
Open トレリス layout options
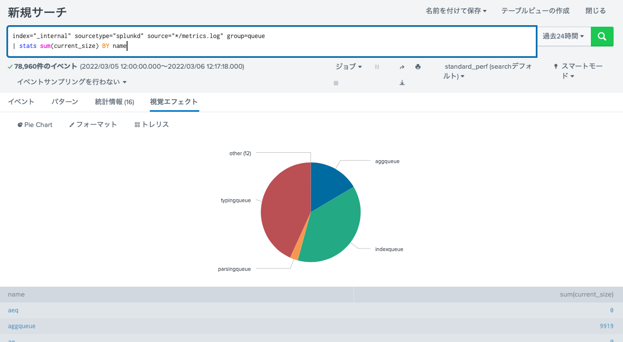click(152, 125)
